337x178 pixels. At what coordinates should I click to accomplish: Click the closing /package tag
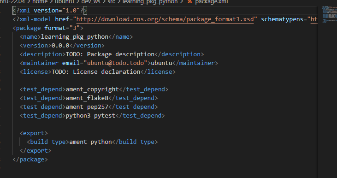pos(30,160)
